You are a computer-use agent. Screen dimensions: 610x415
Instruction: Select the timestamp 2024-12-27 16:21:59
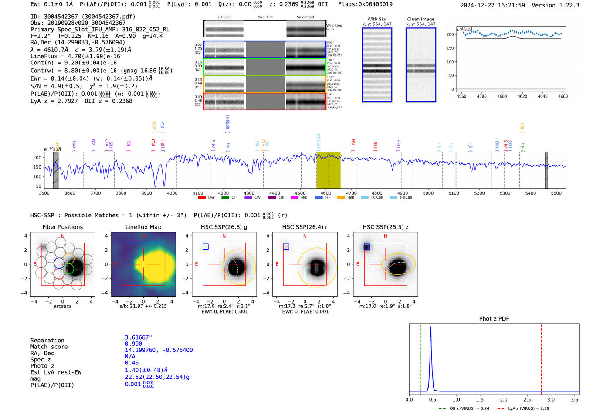(x=493, y=5)
